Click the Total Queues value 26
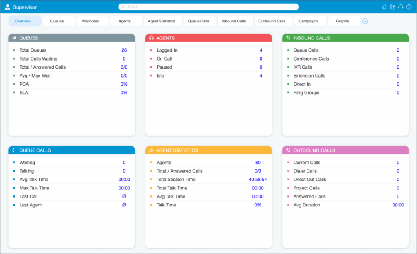The width and height of the screenshot is (417, 254). tap(124, 50)
